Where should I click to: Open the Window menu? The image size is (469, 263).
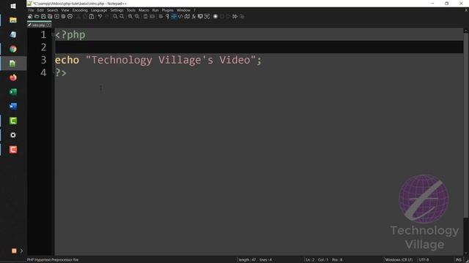pos(183,10)
